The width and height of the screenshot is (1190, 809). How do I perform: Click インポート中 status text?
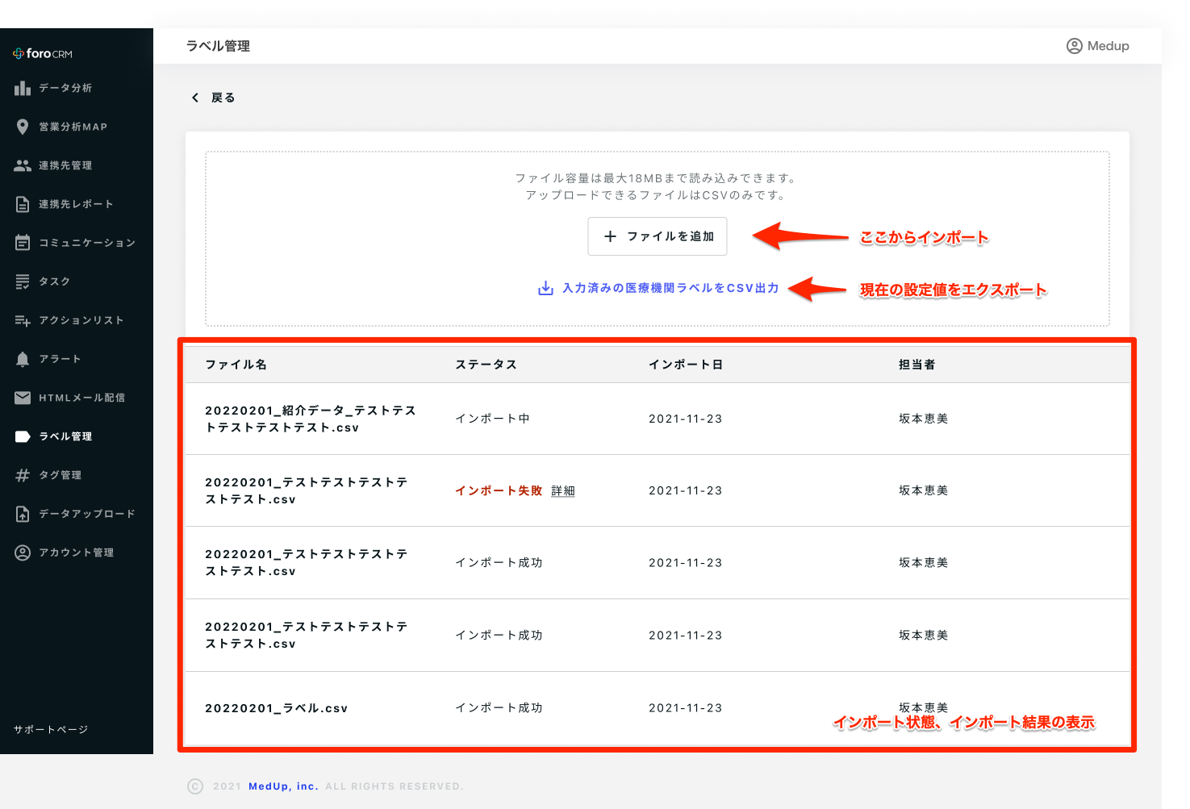point(493,419)
